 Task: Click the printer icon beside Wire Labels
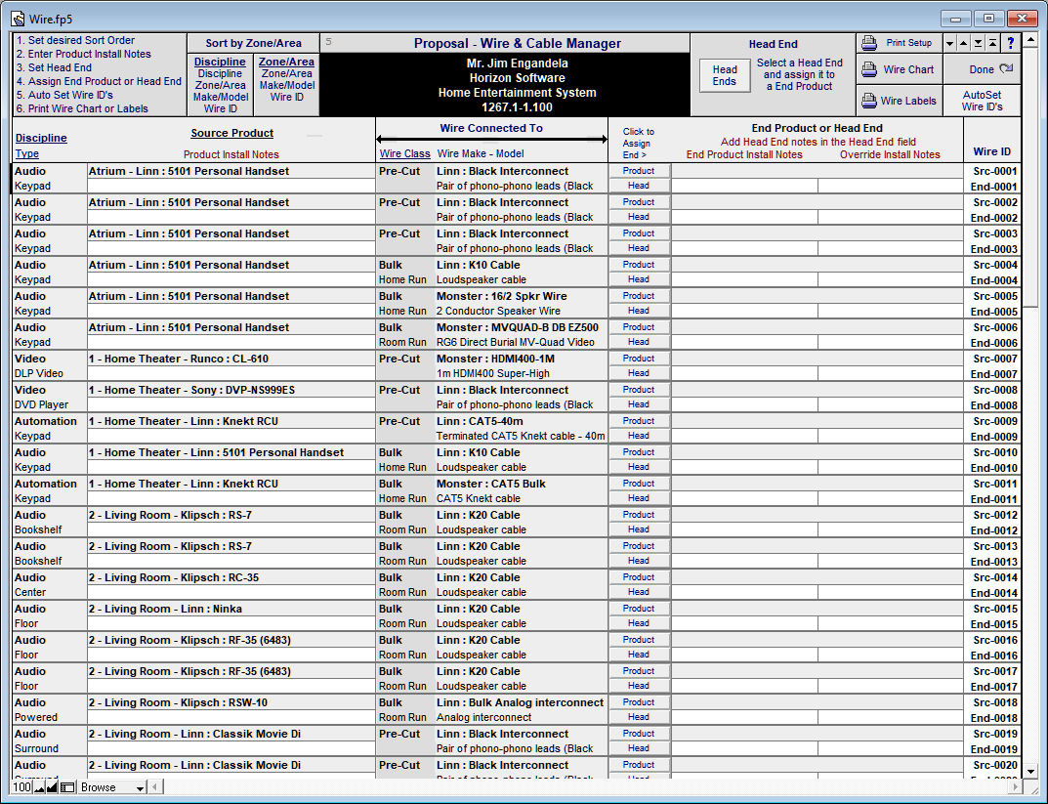[x=869, y=101]
